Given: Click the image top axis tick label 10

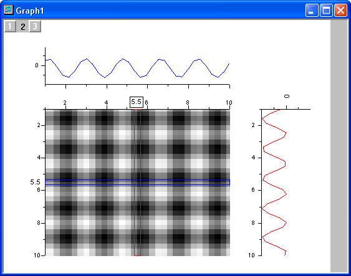Looking at the screenshot, I should point(229,103).
